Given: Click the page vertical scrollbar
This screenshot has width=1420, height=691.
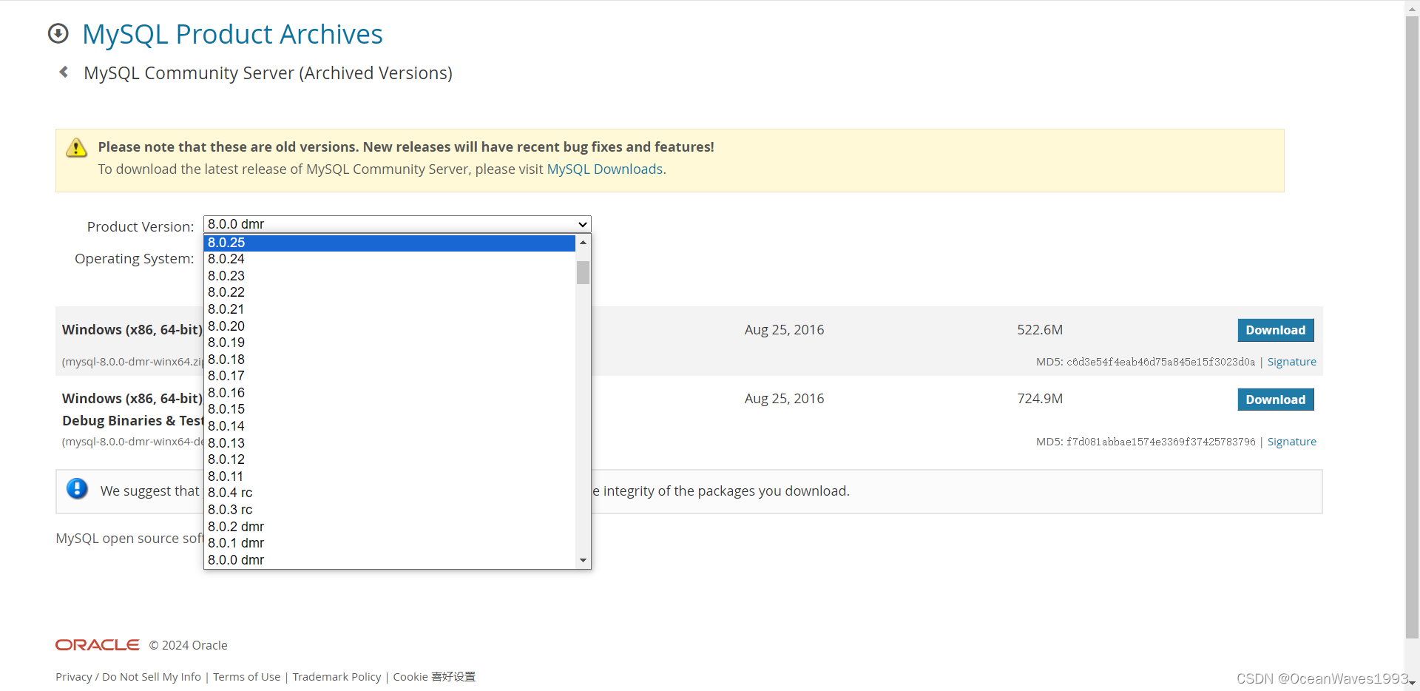Looking at the screenshot, I should 1412,326.
